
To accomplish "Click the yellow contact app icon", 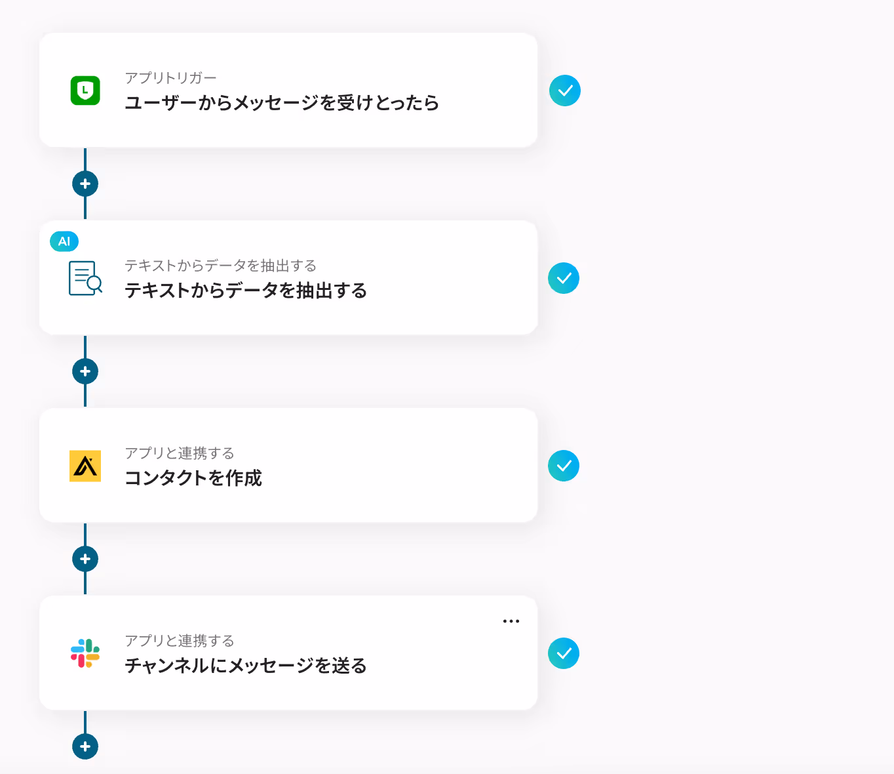I will point(85,466).
